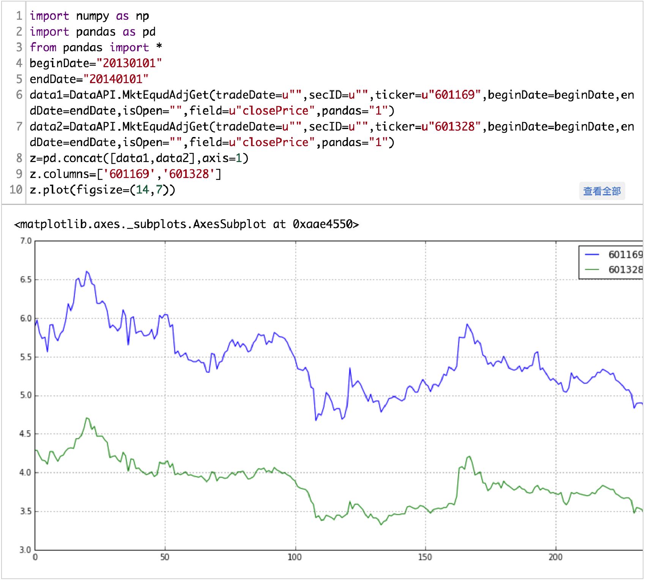Click the x-axis tick label 150
645x581 pixels.
pyautogui.click(x=425, y=557)
